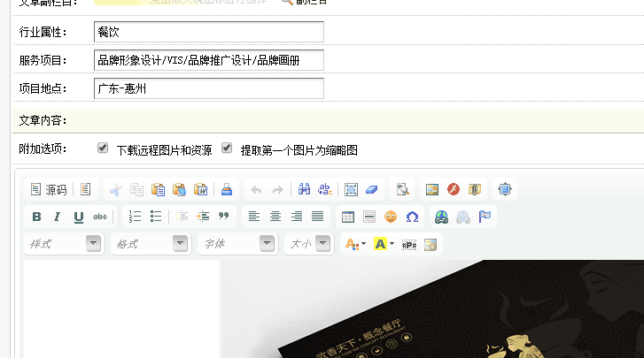
Task: Click the 服务项目 input field
Action: [209, 60]
